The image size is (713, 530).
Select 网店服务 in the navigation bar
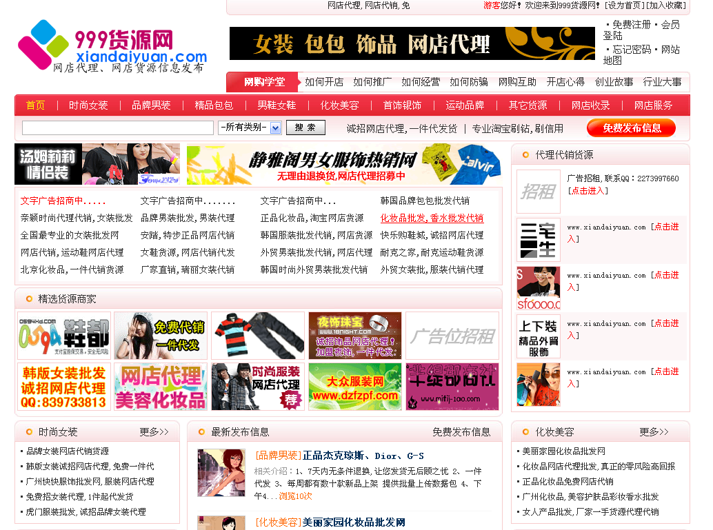point(653,105)
